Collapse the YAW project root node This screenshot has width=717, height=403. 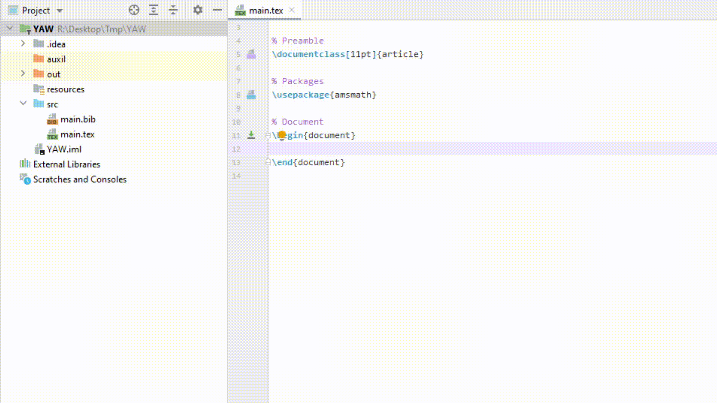[10, 28]
